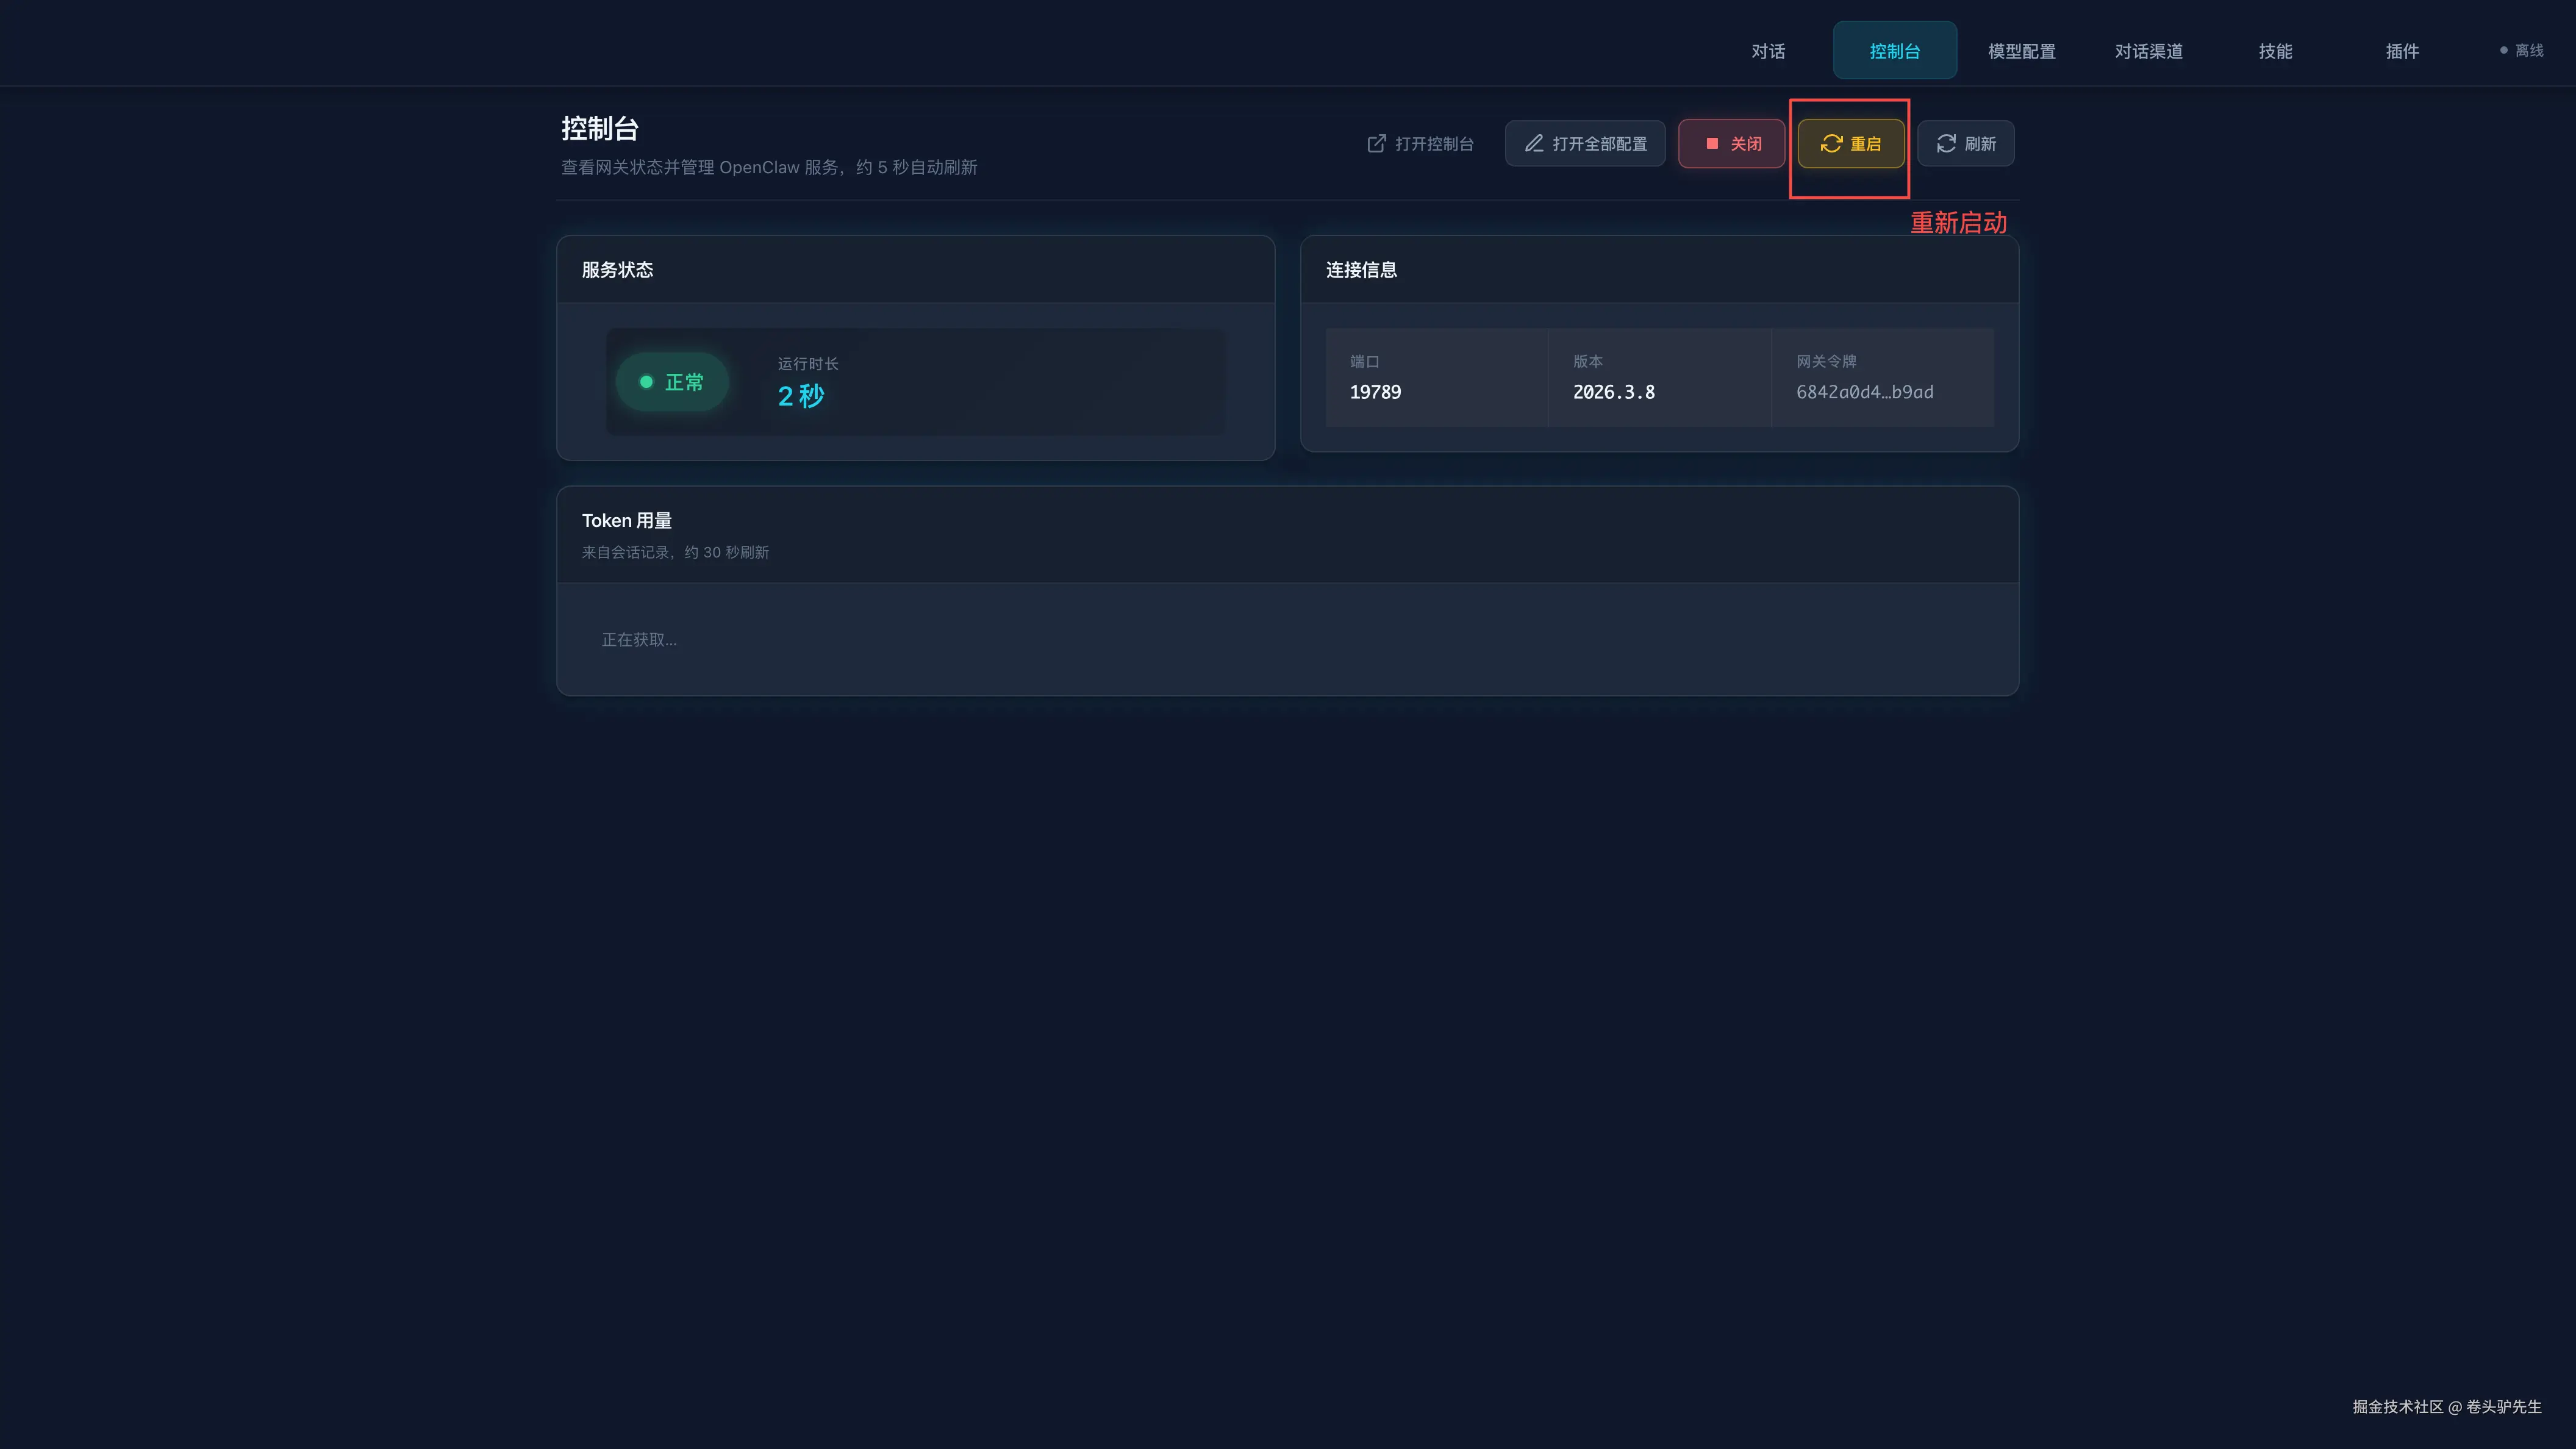Click the refresh arrows icon beside 刷新
The width and height of the screenshot is (2576, 1449).
1946,144
